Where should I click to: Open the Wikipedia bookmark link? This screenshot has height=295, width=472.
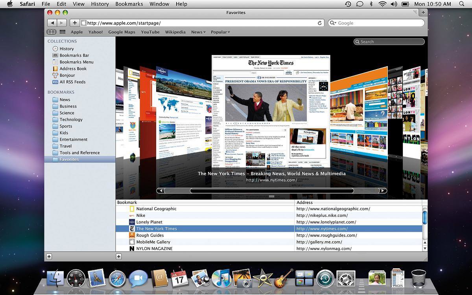coord(175,32)
